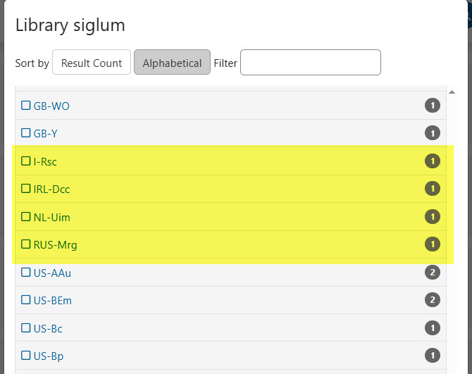Screen dimensions: 472x374
Task: Click the count badge for GB-WO
Action: 433,106
